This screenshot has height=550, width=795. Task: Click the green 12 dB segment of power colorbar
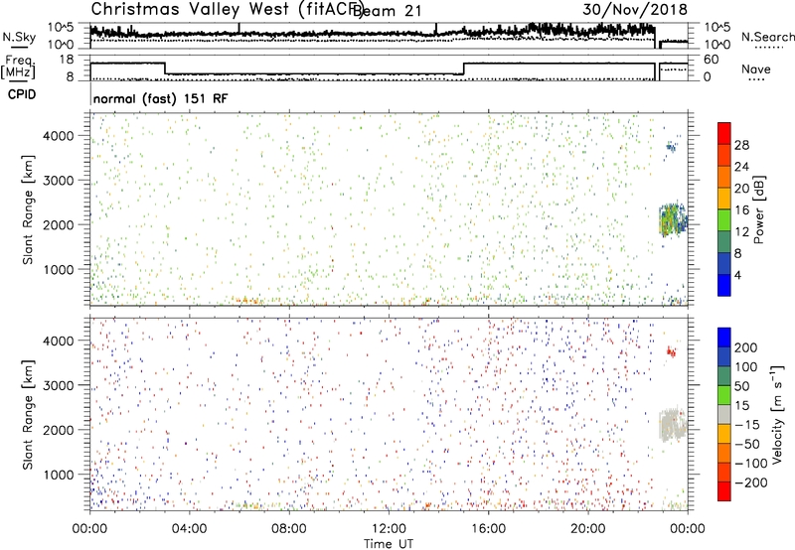[x=724, y=220]
